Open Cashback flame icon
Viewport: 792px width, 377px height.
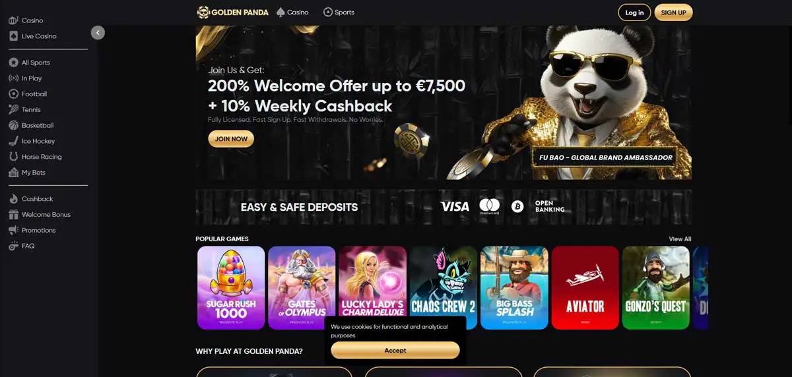[x=13, y=199]
